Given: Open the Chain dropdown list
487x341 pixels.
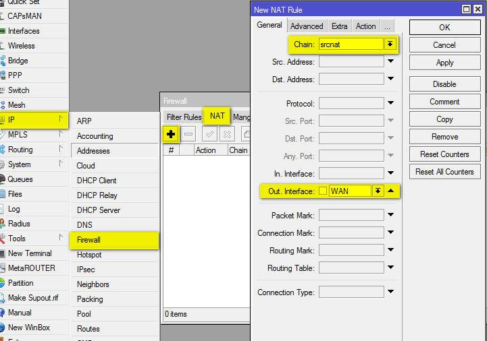Looking at the screenshot, I should [390, 44].
